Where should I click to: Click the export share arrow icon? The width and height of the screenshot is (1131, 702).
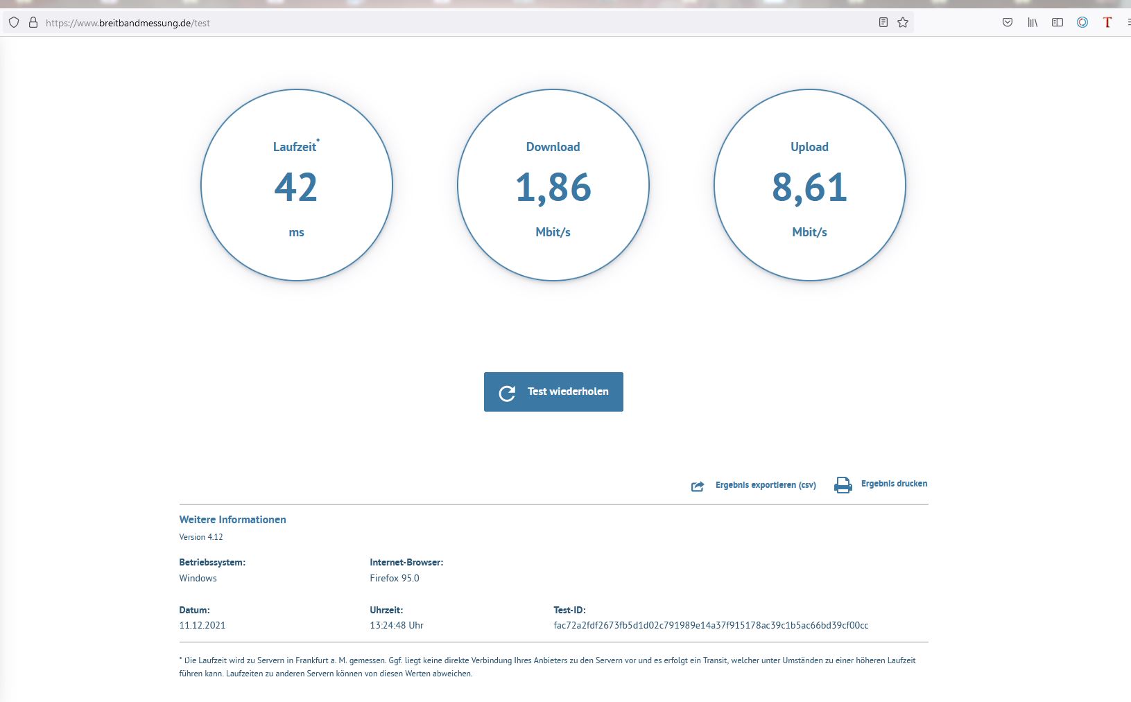[x=698, y=486]
